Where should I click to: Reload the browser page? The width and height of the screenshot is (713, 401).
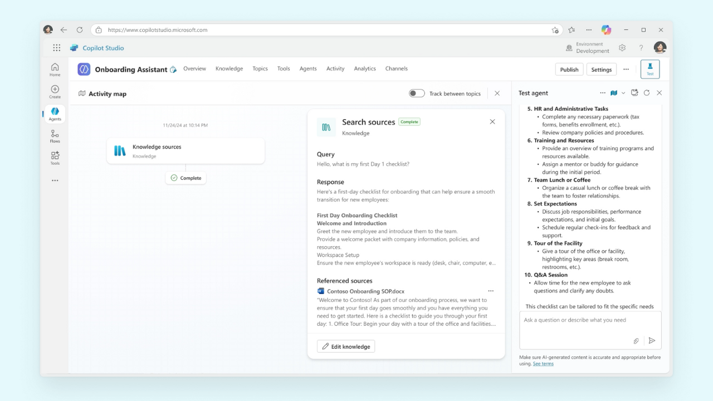[80, 30]
